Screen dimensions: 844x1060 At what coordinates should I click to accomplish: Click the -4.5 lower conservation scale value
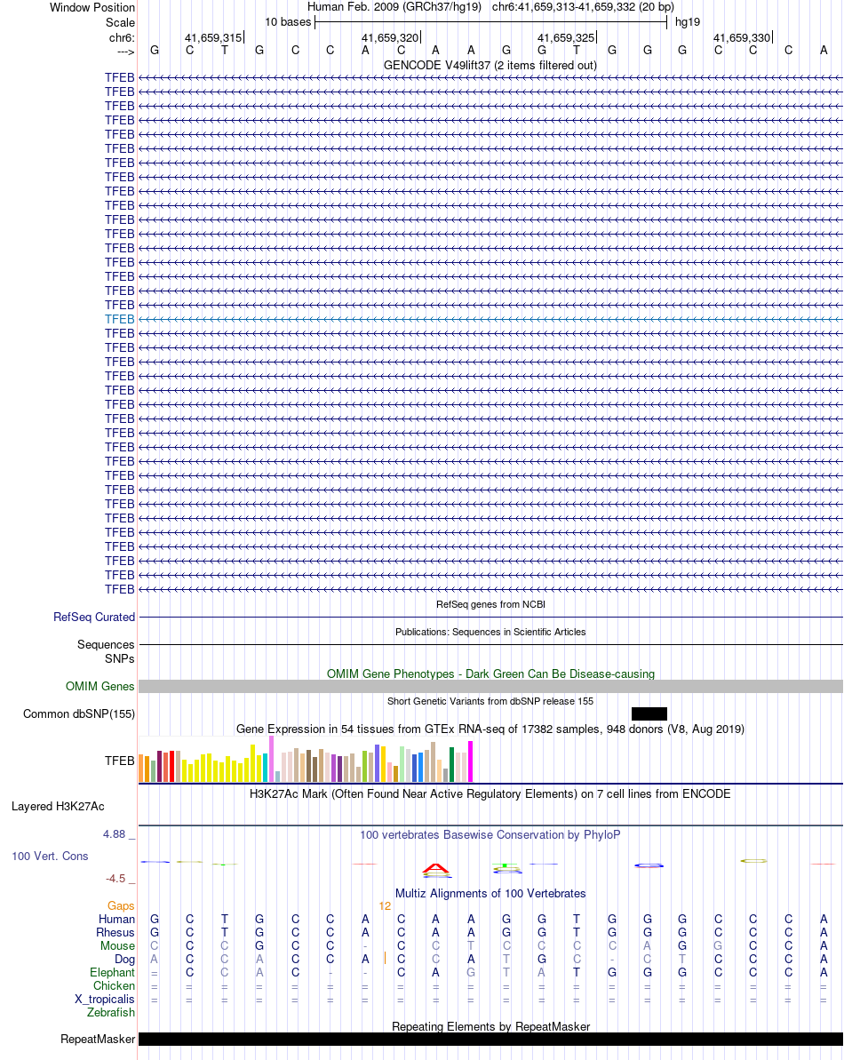(115, 879)
